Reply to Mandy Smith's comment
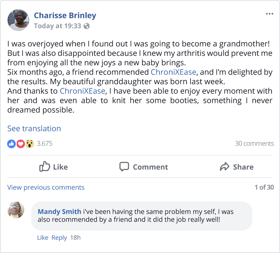Image resolution: width=280 pixels, height=253 pixels. tap(59, 238)
